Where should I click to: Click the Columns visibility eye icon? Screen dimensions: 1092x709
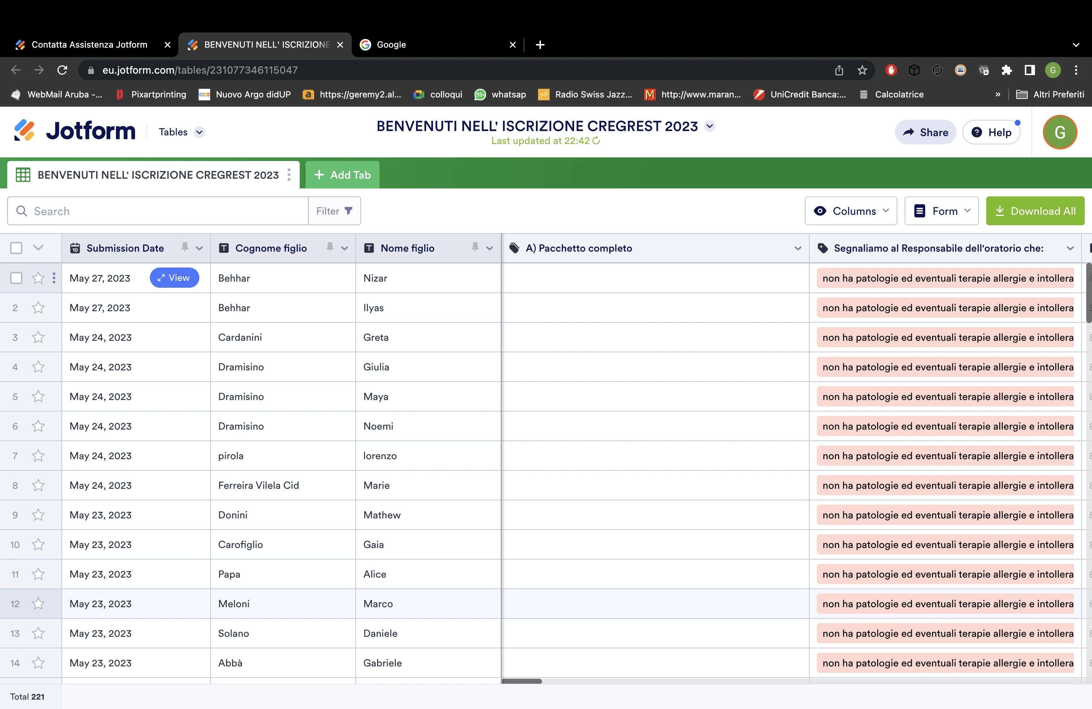pos(821,211)
